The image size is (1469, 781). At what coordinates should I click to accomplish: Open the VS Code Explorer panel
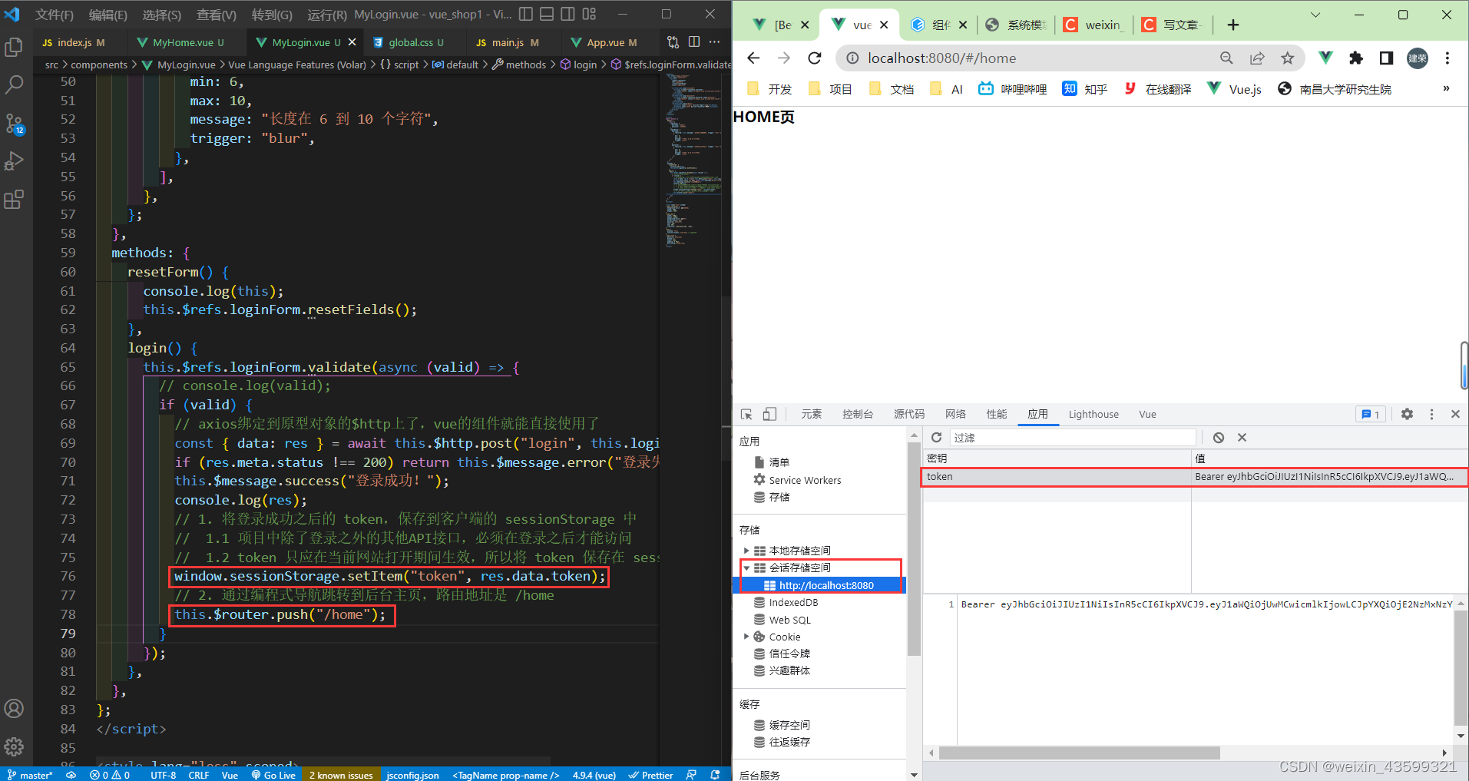14,48
